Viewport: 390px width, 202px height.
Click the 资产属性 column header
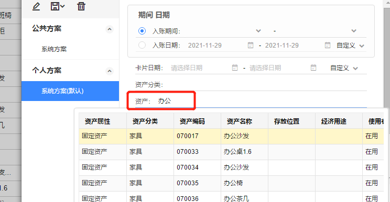pos(103,121)
